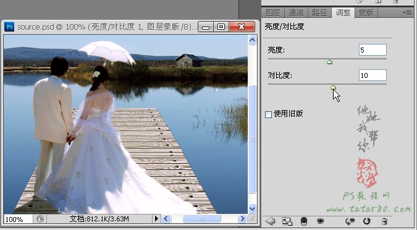This screenshot has height=230, width=417.
Task: Click the document's vertical scrollbar up arrow
Action: point(252,40)
